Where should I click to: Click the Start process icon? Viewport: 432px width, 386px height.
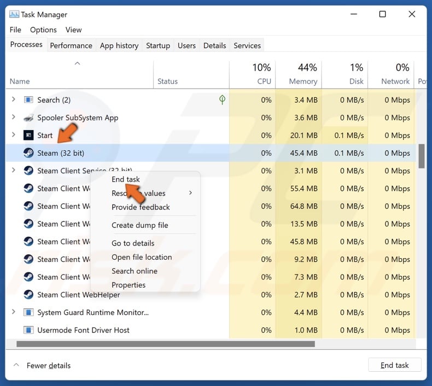pyautogui.click(x=28, y=135)
